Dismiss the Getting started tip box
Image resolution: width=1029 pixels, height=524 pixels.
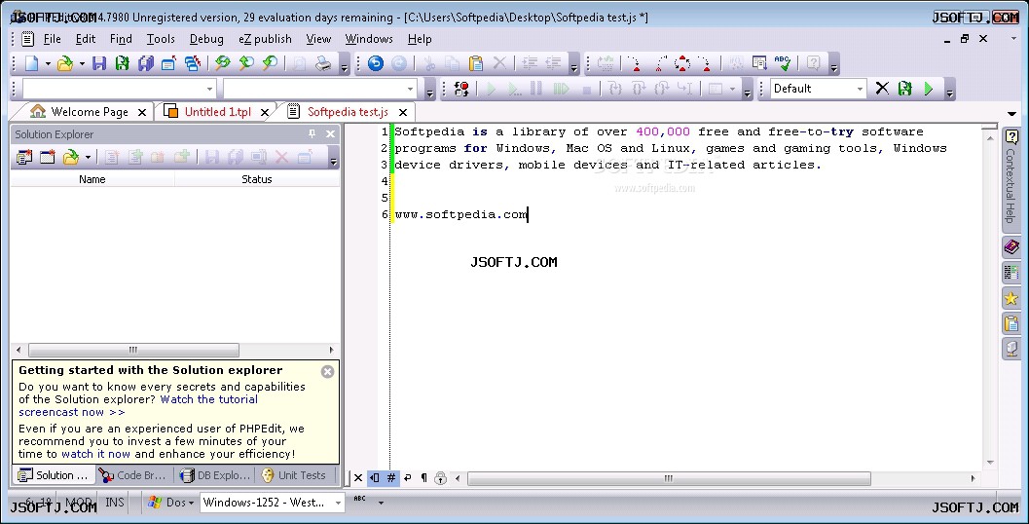327,372
